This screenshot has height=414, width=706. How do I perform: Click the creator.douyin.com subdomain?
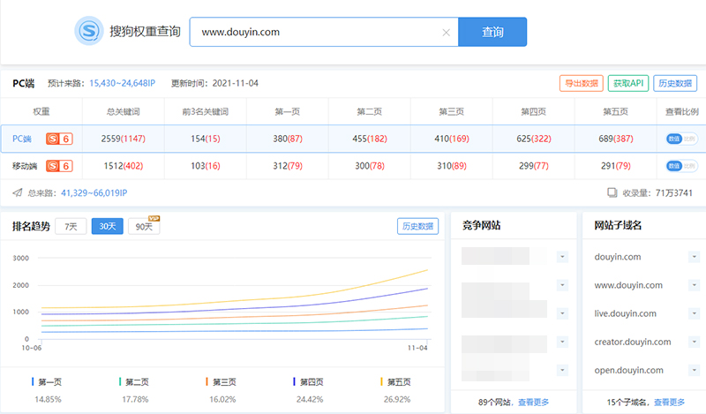pos(633,342)
